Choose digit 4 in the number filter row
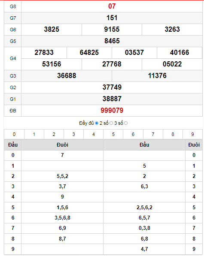Image resolution: width=204 pixels, height=256 pixels. [x=94, y=134]
